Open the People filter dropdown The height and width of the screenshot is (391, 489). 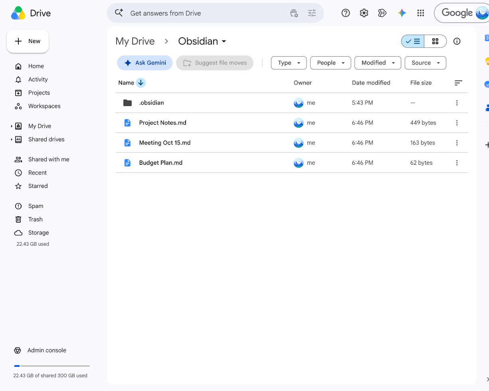coord(331,63)
